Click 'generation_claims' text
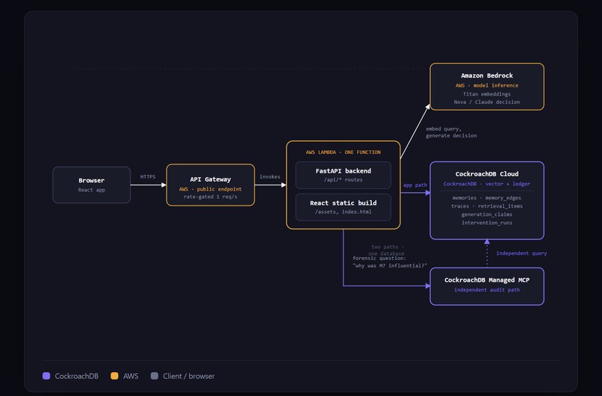This screenshot has height=396, width=602. tap(487, 214)
